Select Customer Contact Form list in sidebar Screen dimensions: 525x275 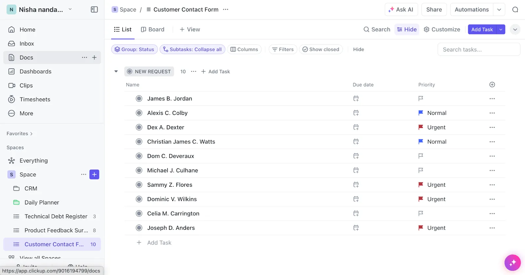[x=52, y=244]
